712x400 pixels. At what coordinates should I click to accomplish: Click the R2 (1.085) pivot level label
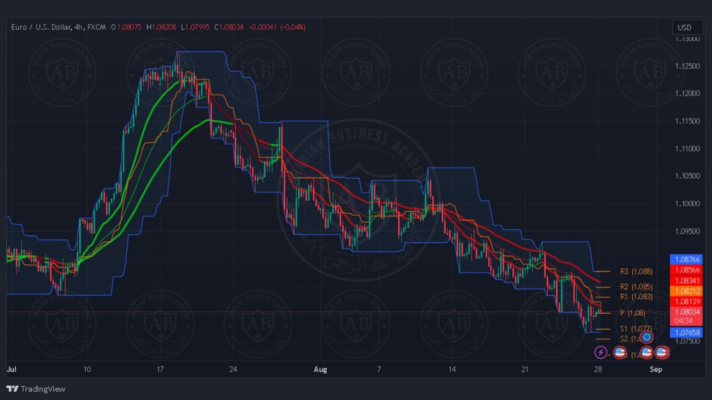[x=636, y=287]
